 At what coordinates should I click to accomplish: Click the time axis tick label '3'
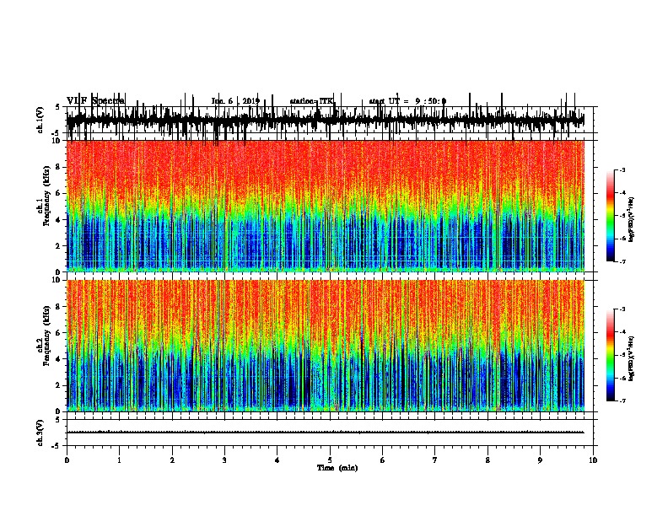(224, 460)
